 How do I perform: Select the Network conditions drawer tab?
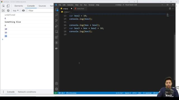(x=27, y=92)
